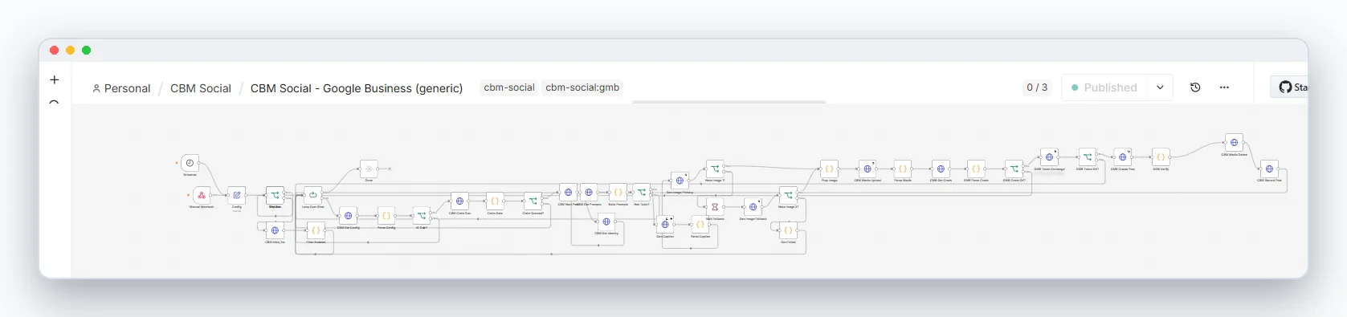Open the GMB Token Exchange node
Screen dimensions: 1347x317
(x=1049, y=157)
